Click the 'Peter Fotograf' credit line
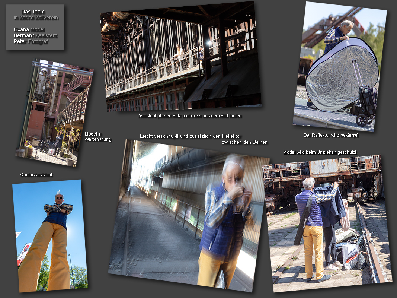This screenshot has width=397, height=298. pos(31,41)
